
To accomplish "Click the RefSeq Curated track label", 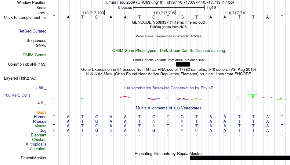I will [32, 31].
